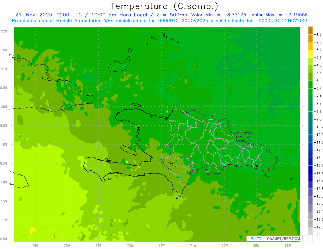Click the '18N' latitude axis label
The width and height of the screenshot is (323, 249).
(x=4, y=182)
